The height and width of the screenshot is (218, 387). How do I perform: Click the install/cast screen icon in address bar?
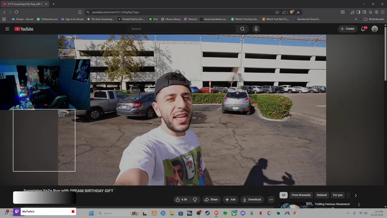[x=277, y=12]
